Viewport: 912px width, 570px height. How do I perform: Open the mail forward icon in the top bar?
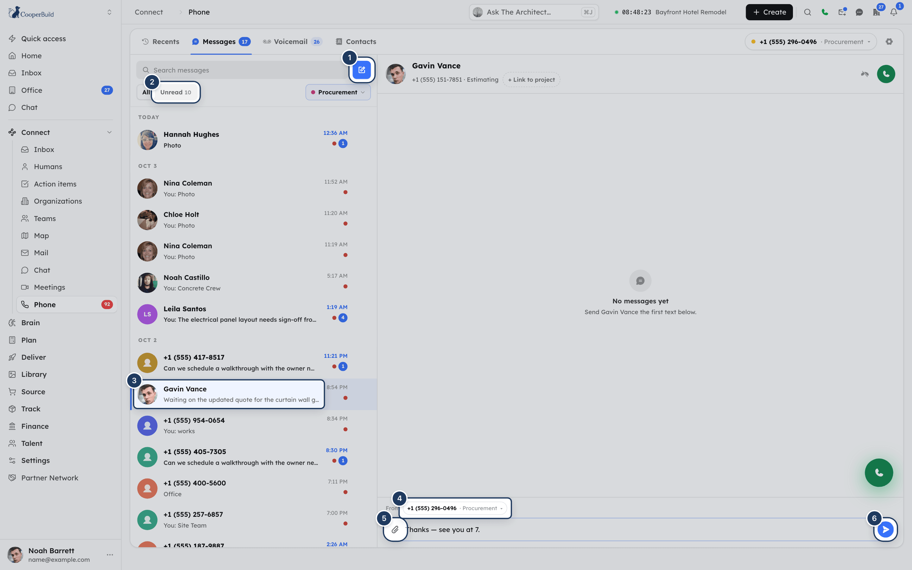842,12
